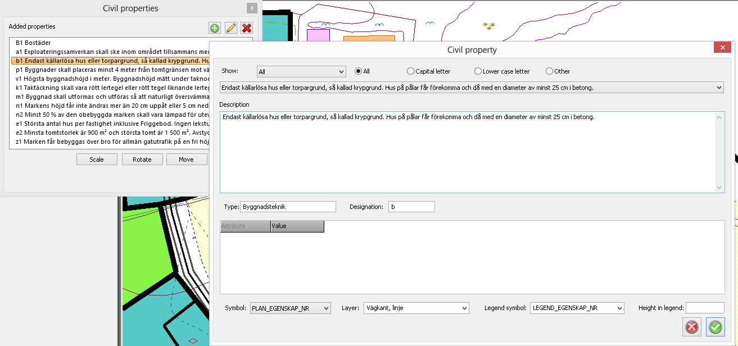Select the Other radio button

pos(549,71)
